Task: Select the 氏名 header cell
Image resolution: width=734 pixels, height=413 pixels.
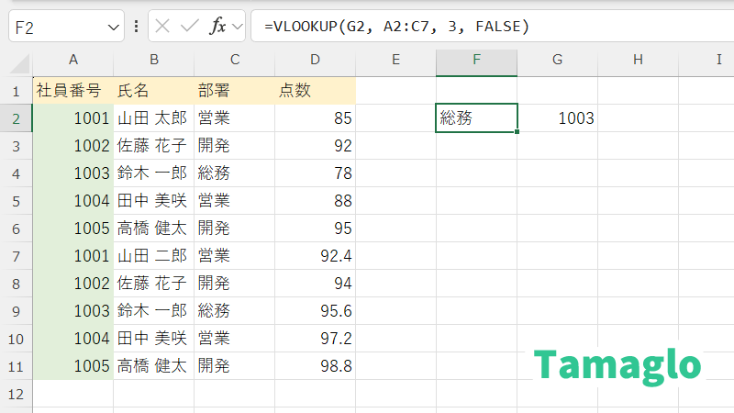Action: tap(153, 91)
